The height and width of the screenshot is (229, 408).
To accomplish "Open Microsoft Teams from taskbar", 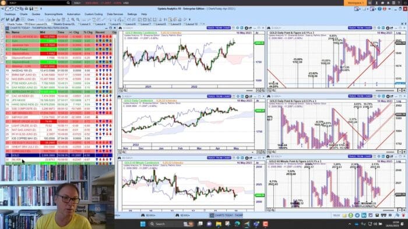I will [x=256, y=224].
